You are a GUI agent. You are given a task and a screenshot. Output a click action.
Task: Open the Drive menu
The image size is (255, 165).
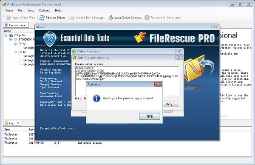point(9,10)
